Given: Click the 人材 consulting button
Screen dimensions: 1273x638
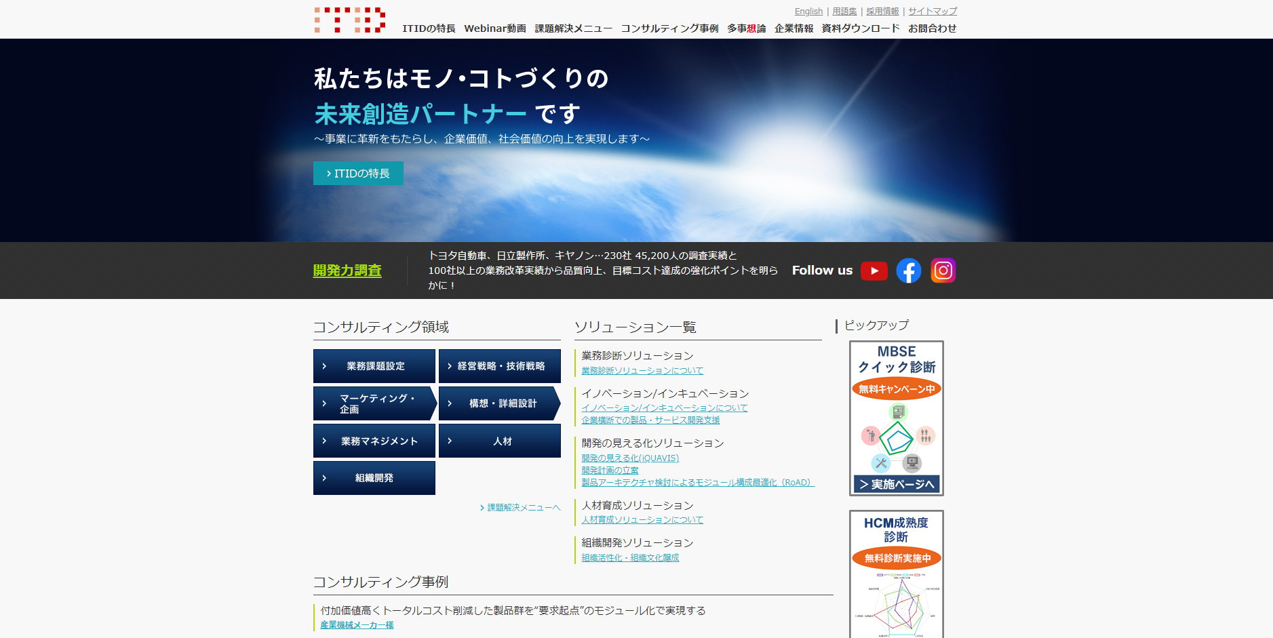Looking at the screenshot, I should (500, 441).
